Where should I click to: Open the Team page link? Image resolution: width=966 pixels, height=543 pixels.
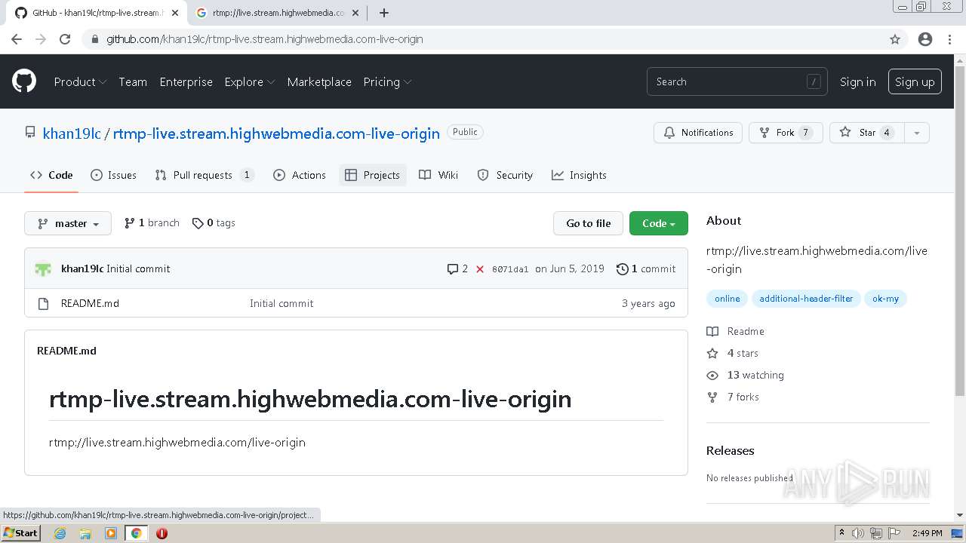[x=133, y=81]
